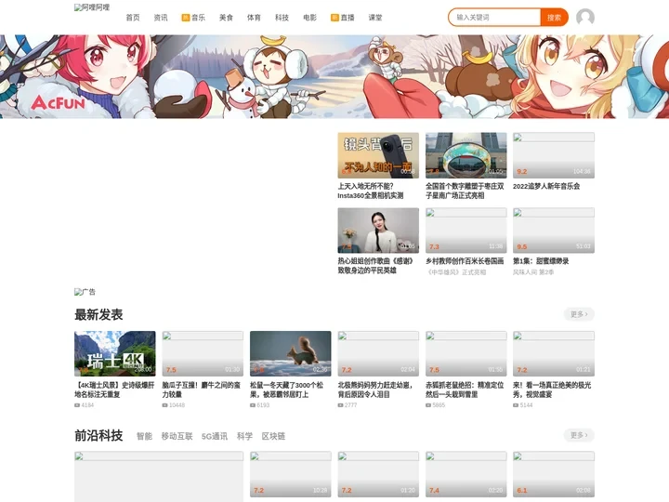The width and height of the screenshot is (669, 502).
Task: Open the 热心姐姐创作歌曲 video thumbnail
Action: coord(378,231)
